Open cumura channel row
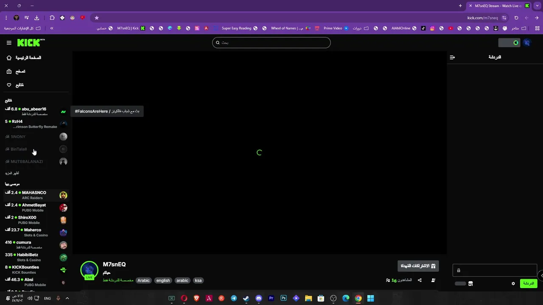The height and width of the screenshot is (305, 543). coord(36,245)
